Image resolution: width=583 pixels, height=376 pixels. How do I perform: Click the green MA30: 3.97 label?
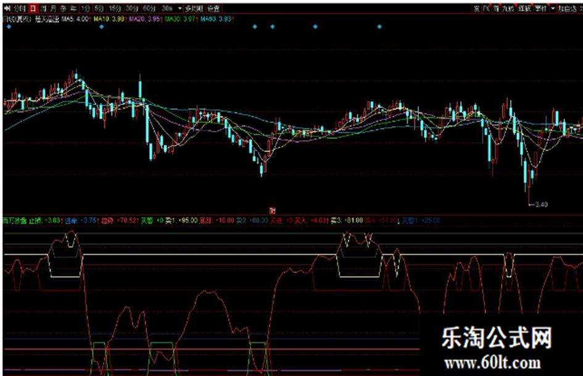point(180,19)
